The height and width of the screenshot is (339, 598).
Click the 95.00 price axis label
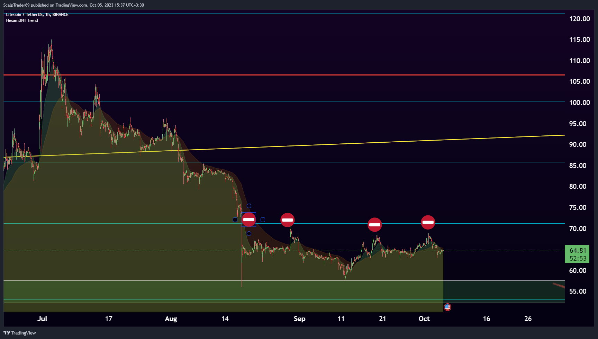pyautogui.click(x=578, y=124)
